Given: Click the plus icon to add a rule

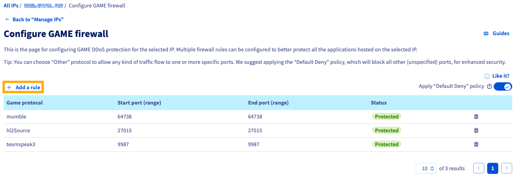Looking at the screenshot, I should [9, 87].
